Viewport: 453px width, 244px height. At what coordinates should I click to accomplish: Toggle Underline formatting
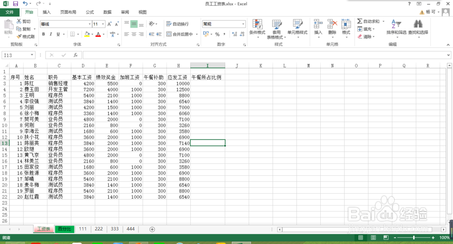58,34
